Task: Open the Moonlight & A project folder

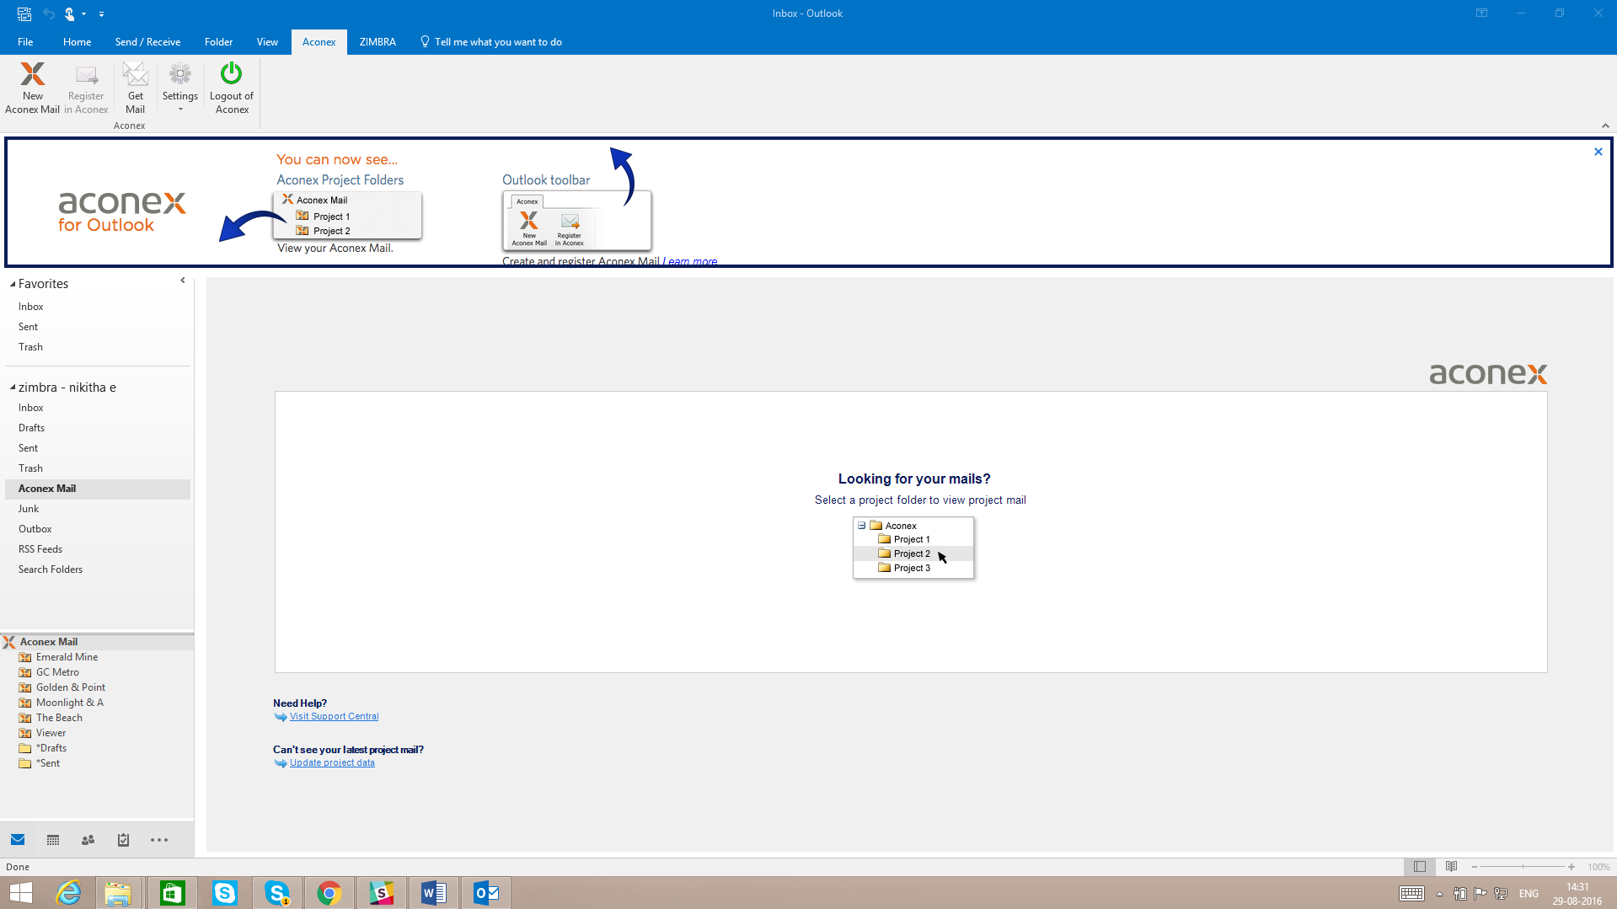Action: point(69,703)
